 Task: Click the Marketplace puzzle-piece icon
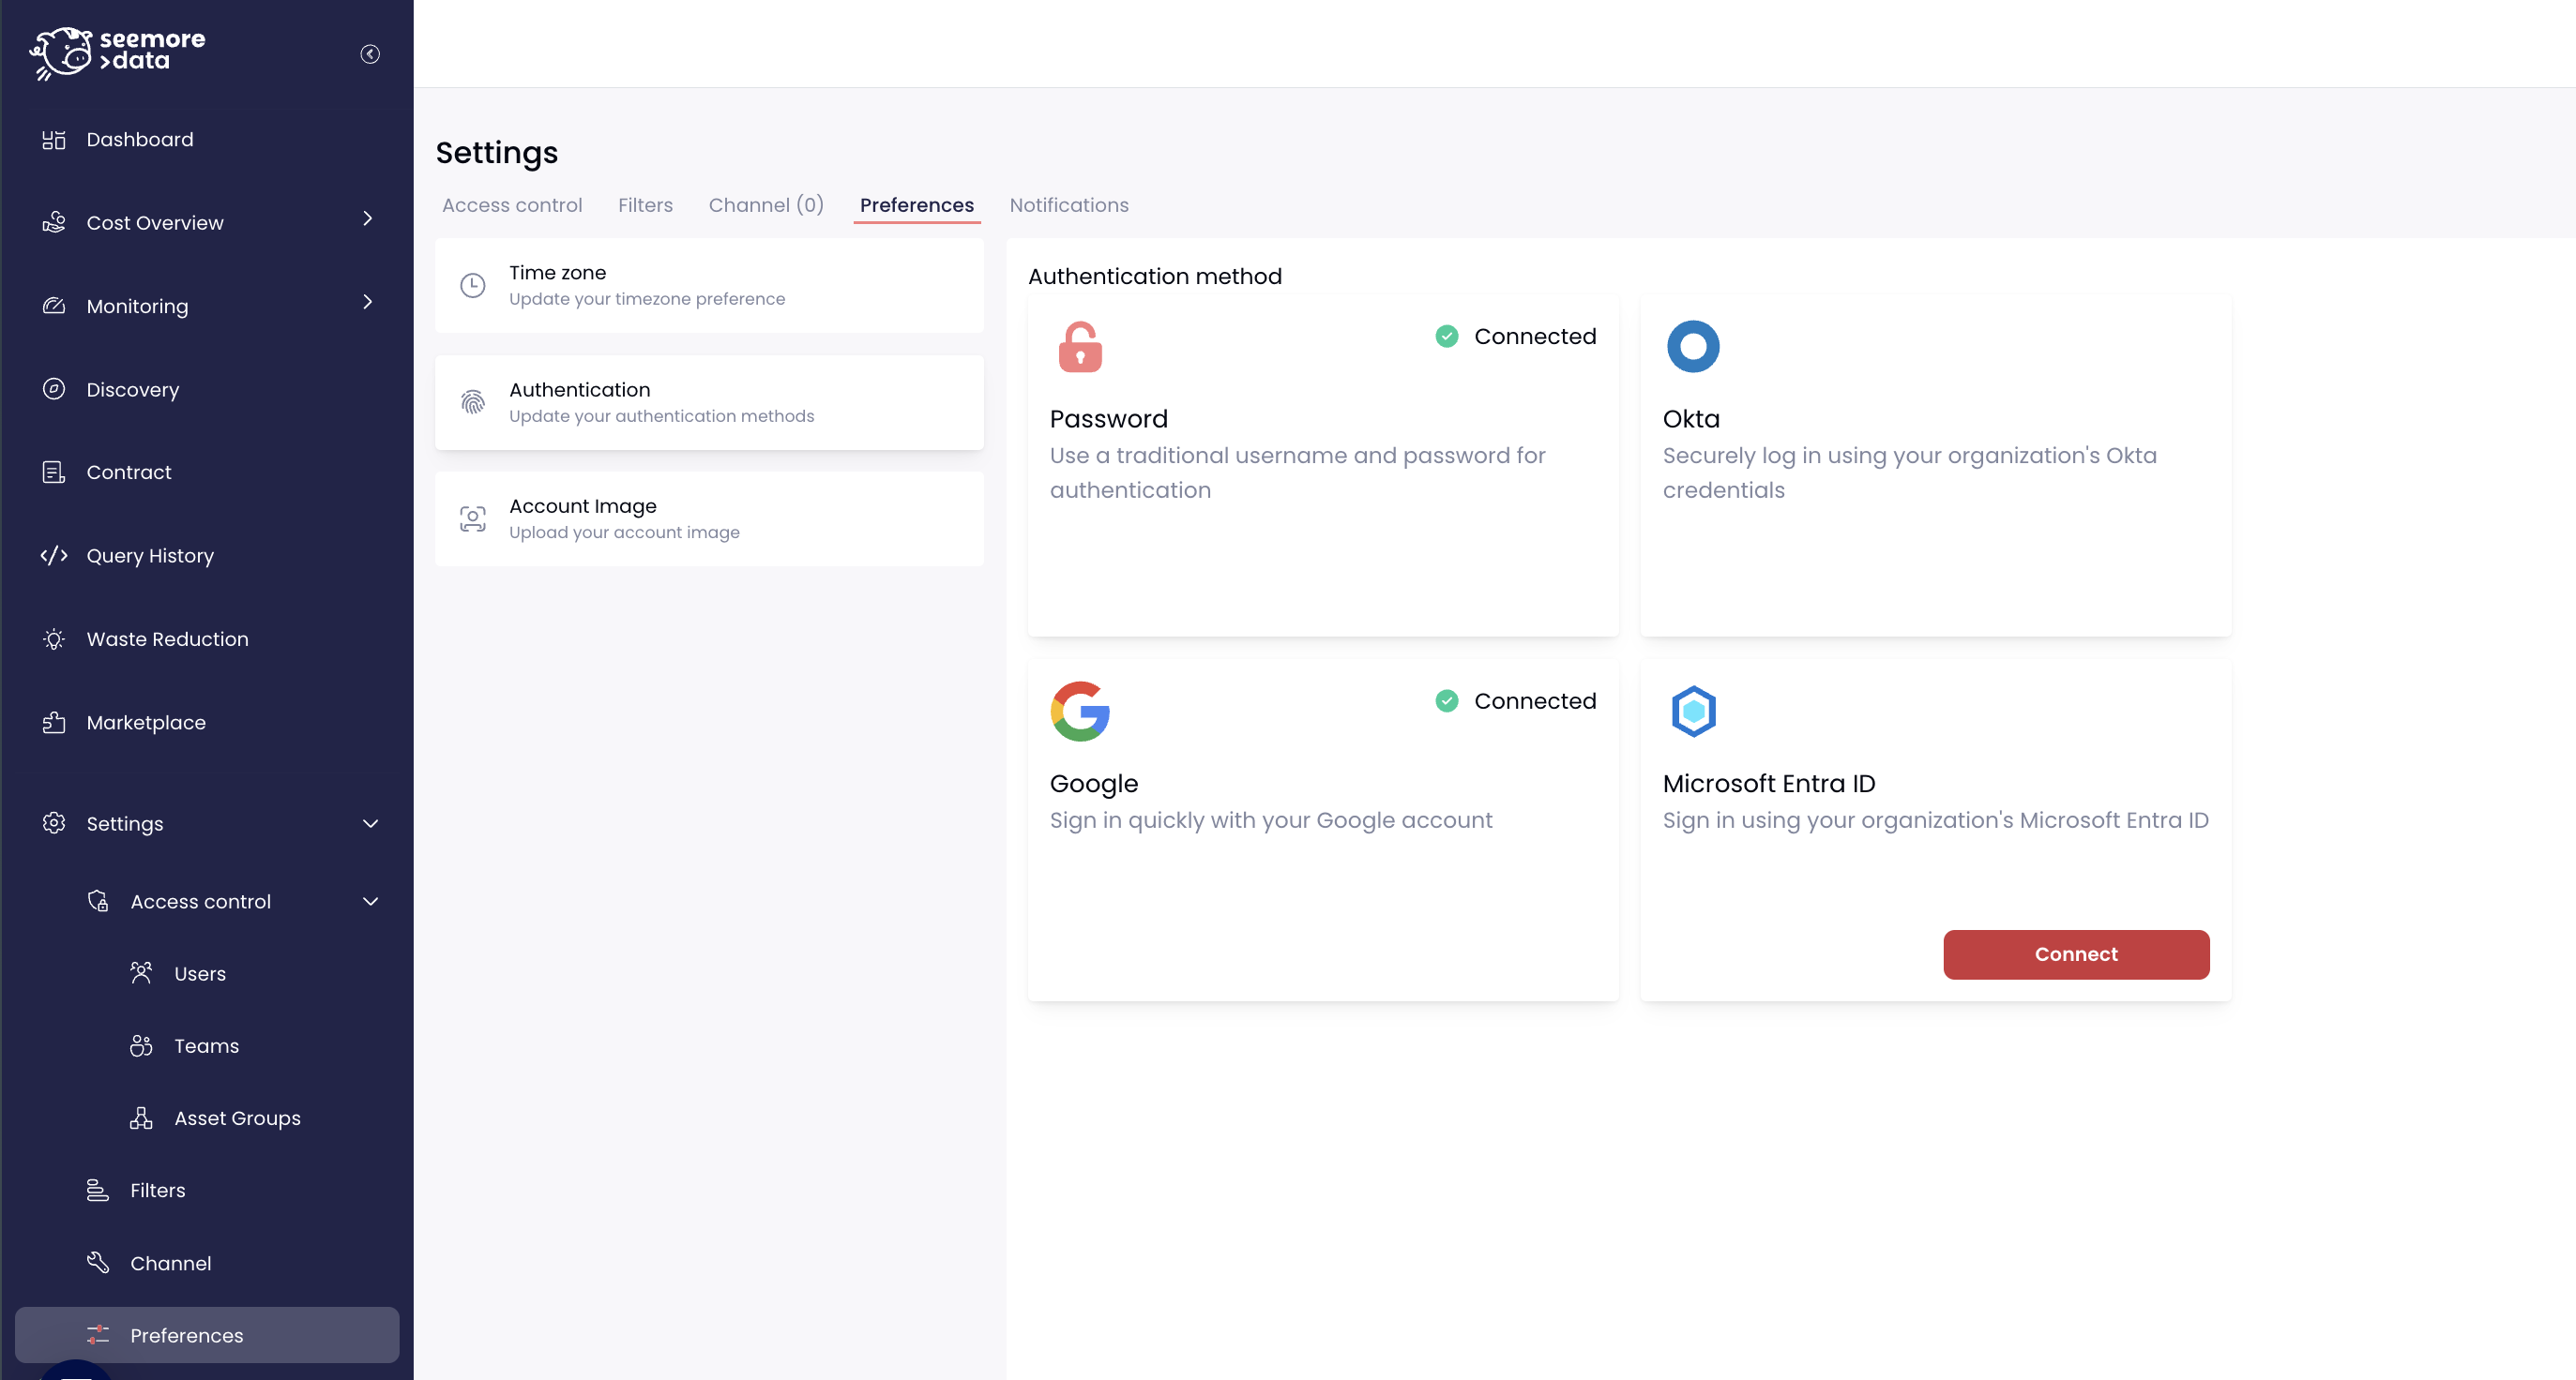(x=54, y=722)
